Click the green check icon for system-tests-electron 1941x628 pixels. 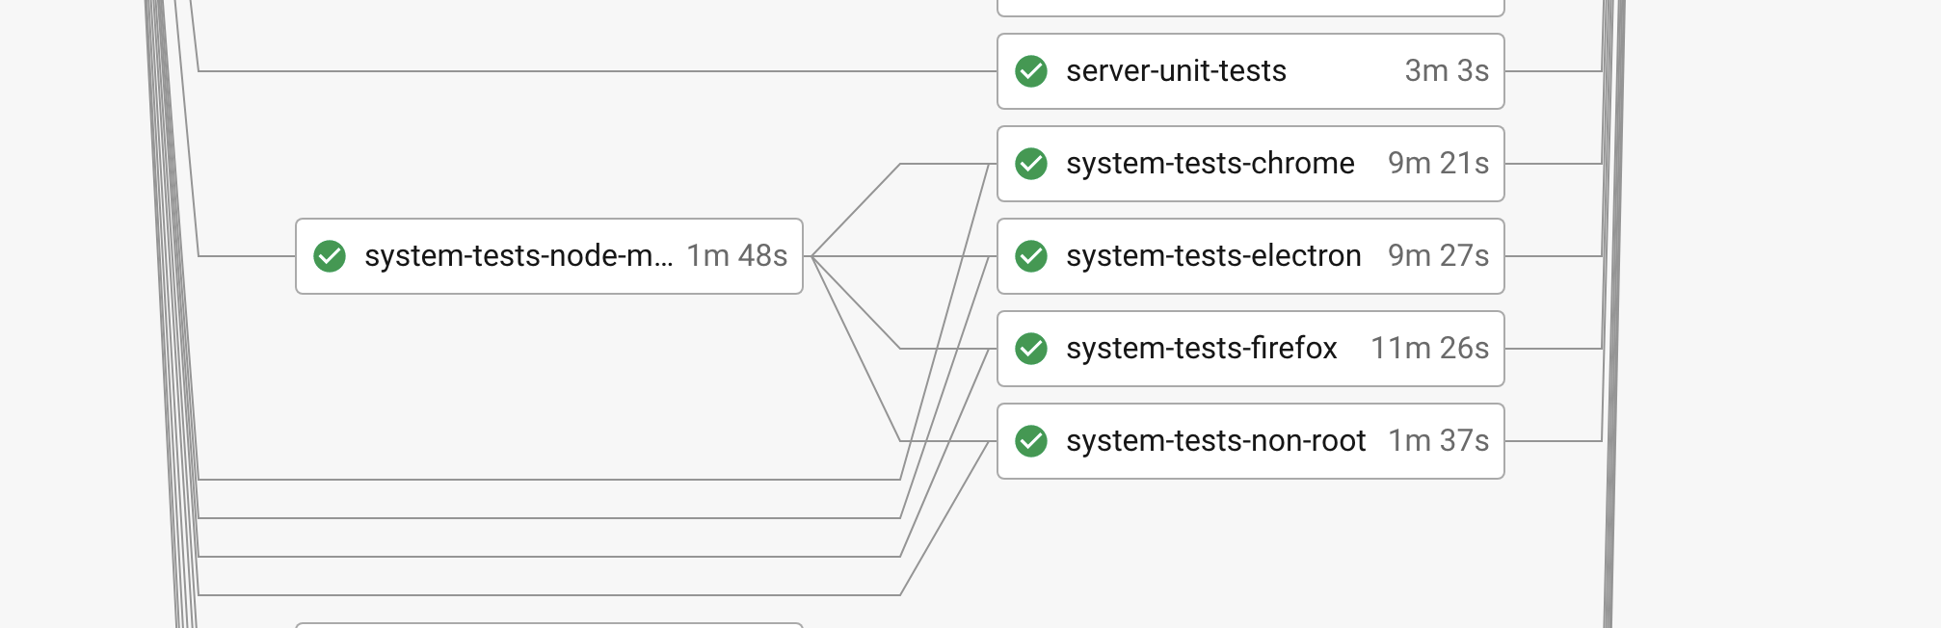1031,256
